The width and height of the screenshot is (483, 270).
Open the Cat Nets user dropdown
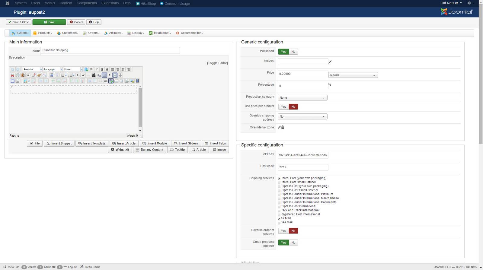pyautogui.click(x=451, y=3)
